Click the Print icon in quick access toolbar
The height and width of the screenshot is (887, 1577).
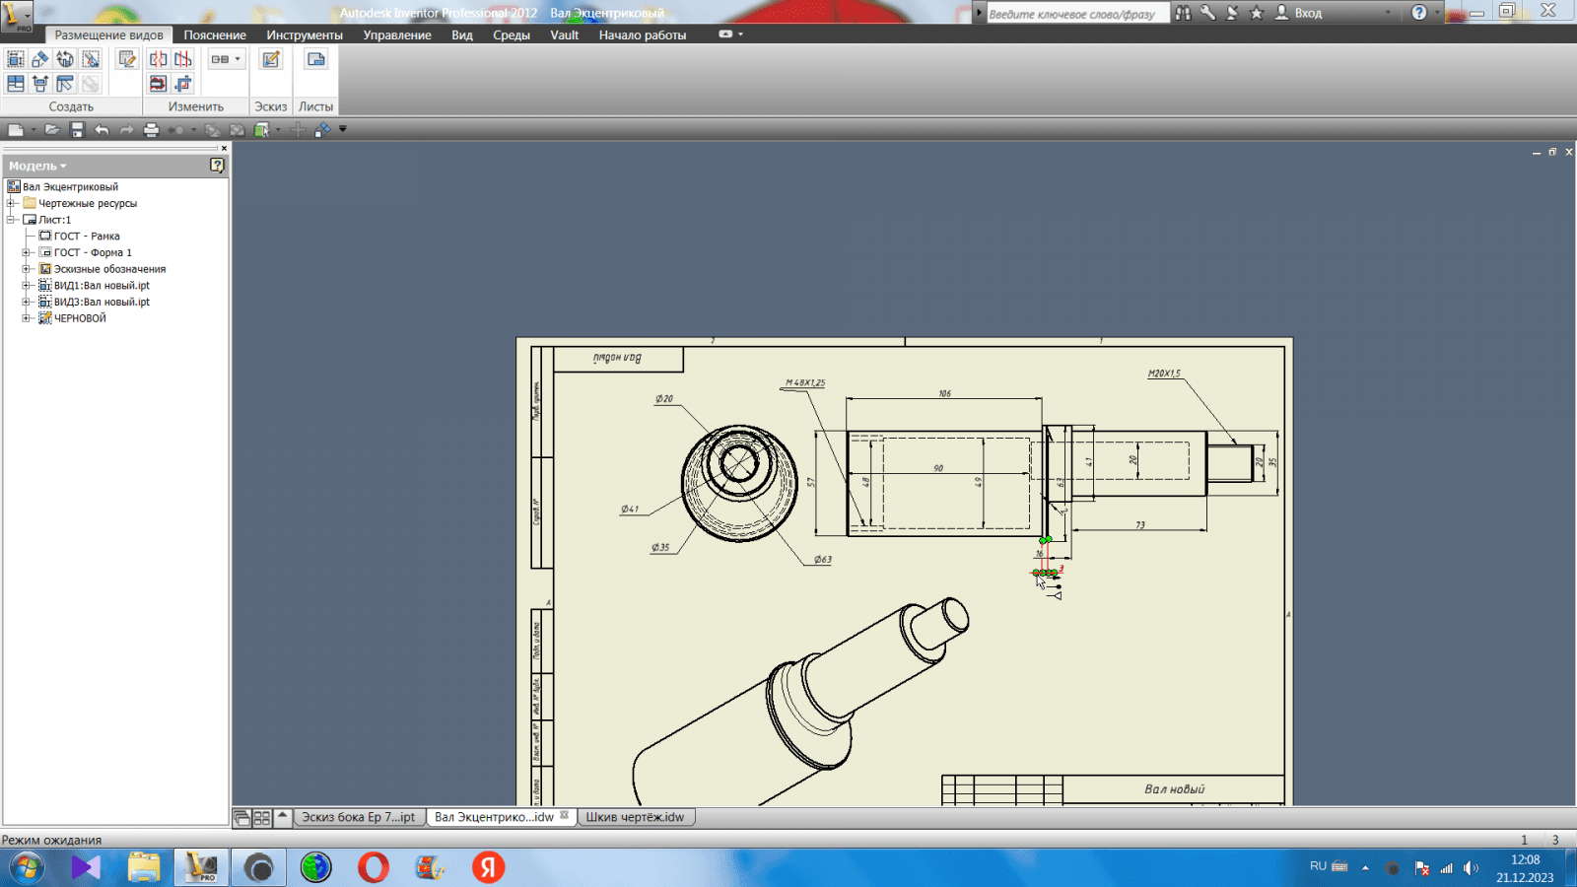tap(151, 129)
